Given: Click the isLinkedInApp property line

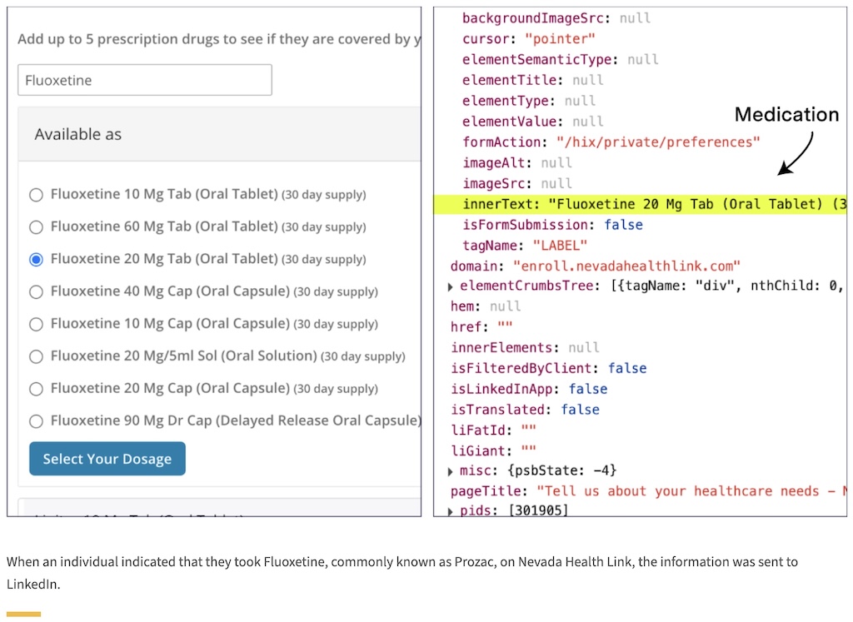Looking at the screenshot, I should click(529, 390).
